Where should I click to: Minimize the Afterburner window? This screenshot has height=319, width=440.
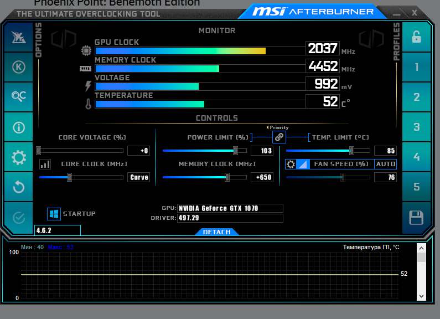(x=396, y=13)
